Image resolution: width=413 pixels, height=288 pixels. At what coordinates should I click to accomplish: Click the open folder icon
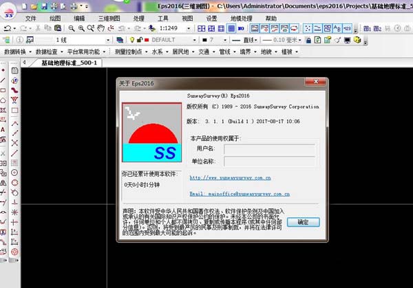[x=34, y=6]
